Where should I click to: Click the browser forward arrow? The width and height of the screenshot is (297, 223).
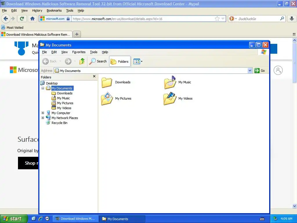(13, 19)
